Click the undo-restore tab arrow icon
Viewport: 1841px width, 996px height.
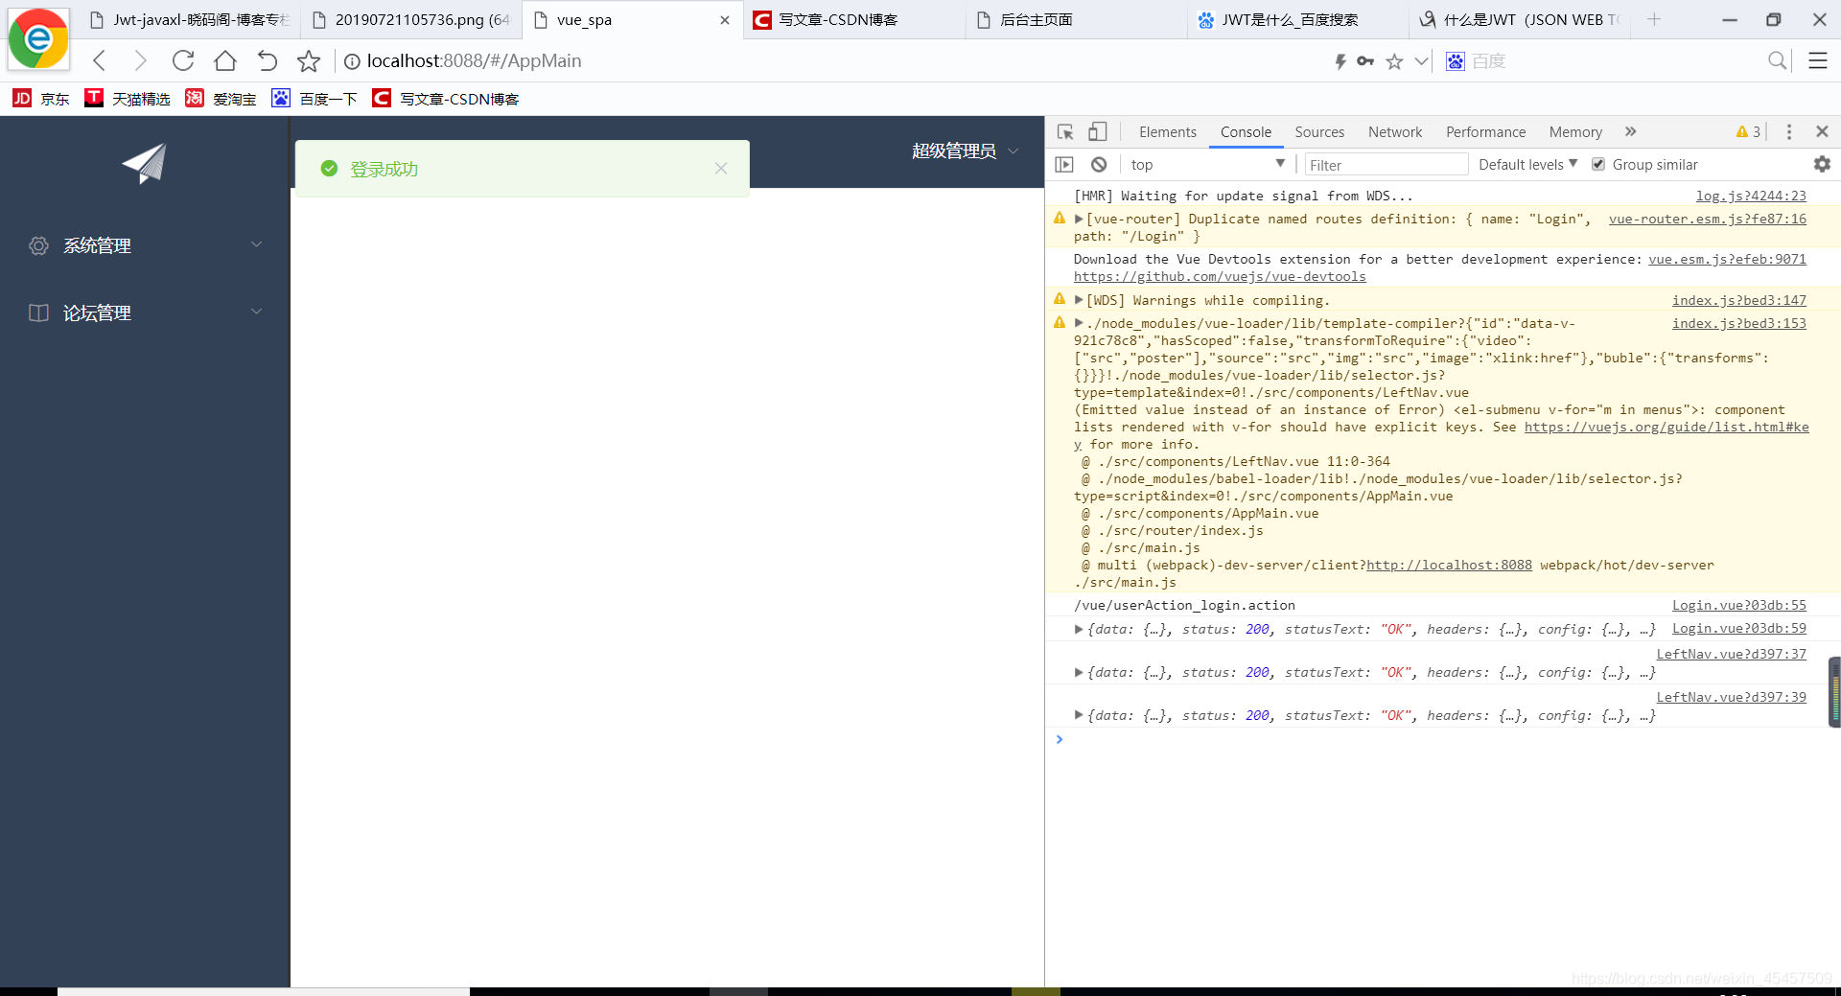coord(268,61)
